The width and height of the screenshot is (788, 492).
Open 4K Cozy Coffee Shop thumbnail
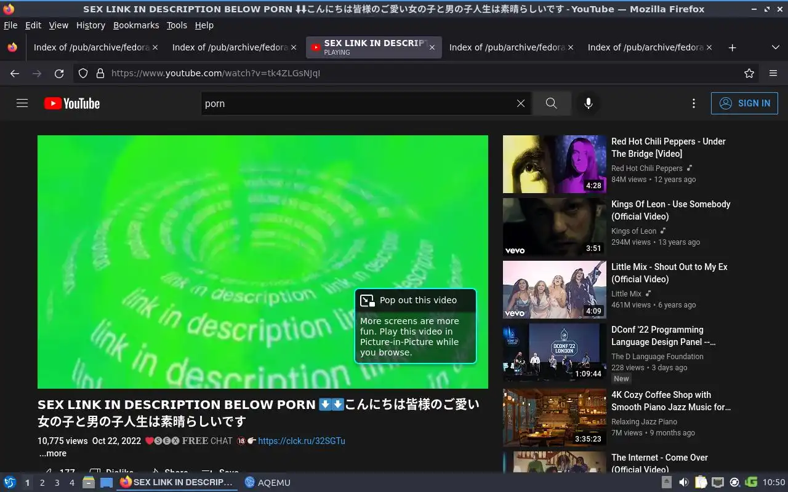[555, 418]
